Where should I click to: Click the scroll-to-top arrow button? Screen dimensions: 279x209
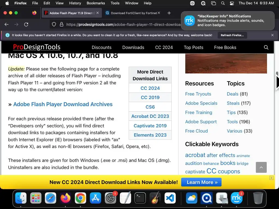[x=261, y=167]
